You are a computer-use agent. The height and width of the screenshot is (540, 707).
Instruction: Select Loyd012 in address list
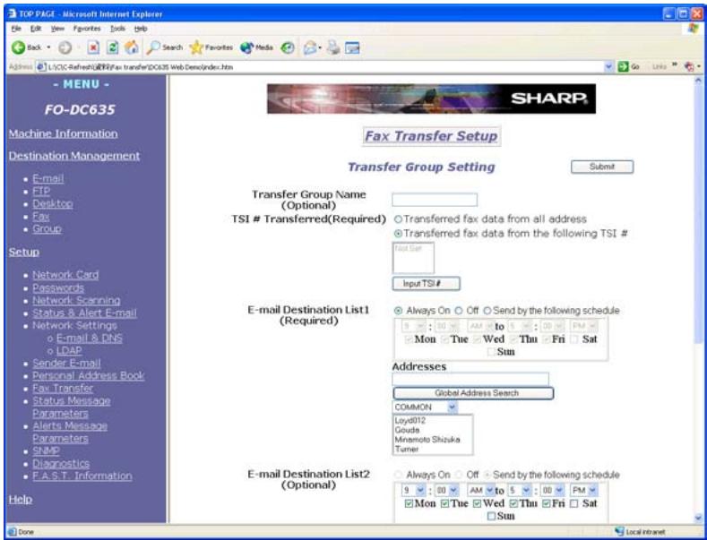coord(410,421)
